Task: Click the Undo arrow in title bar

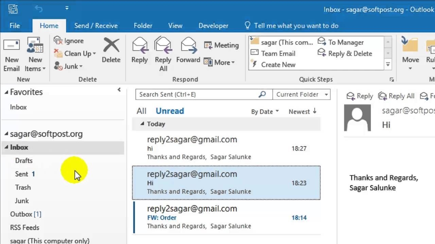Action: coord(39,8)
